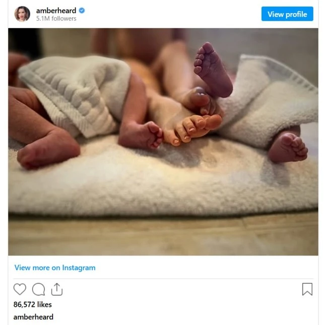Click the wooden floor area of the photo
The height and width of the screenshot is (325, 325).
(163, 236)
